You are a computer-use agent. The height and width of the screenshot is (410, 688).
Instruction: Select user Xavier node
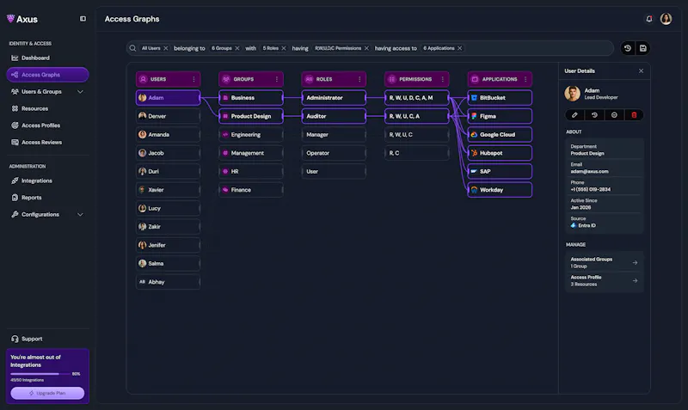(x=168, y=190)
